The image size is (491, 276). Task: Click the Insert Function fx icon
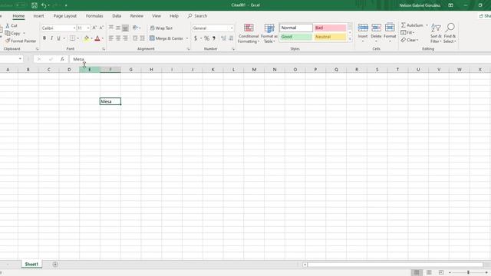(x=62, y=59)
